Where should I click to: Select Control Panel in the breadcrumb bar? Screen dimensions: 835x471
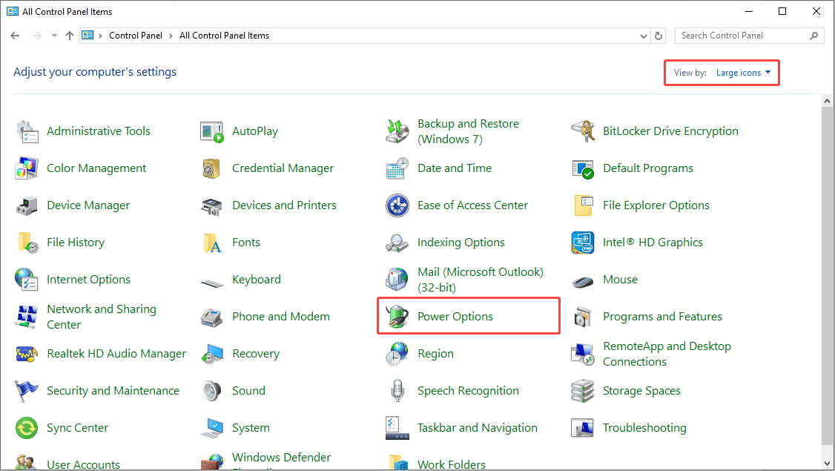point(136,35)
